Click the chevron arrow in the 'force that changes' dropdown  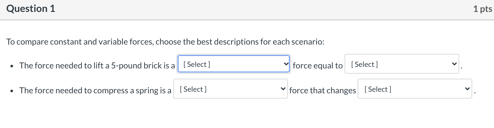click(467, 89)
